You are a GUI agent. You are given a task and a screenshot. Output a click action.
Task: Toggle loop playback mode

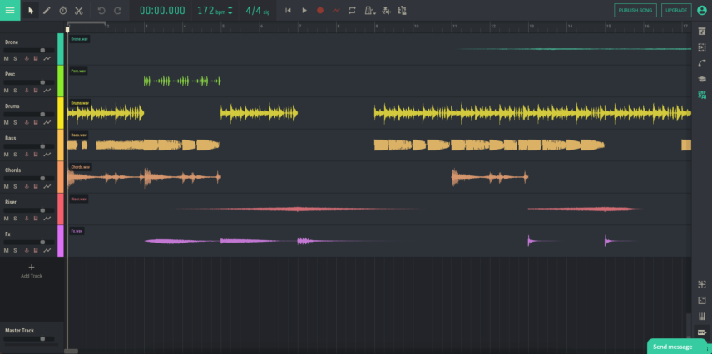pos(352,11)
